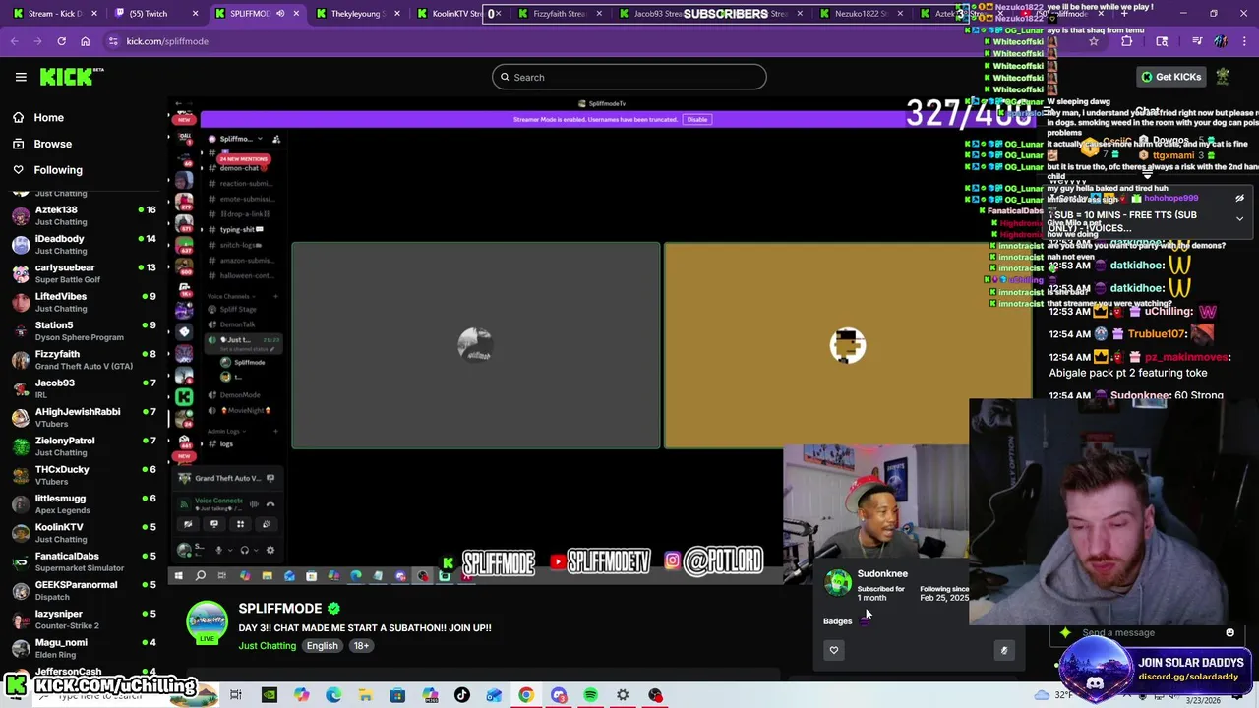Viewport: 1259px width, 708px height.
Task: Click the SPLIFFMODE live avatar
Action: (207, 622)
